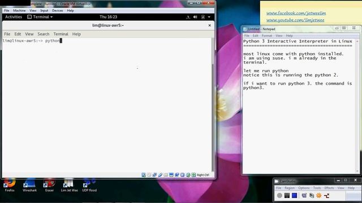Click the green keyboard capture icon beside Right Ctrl
This screenshot has width=362, height=203.
point(193,175)
